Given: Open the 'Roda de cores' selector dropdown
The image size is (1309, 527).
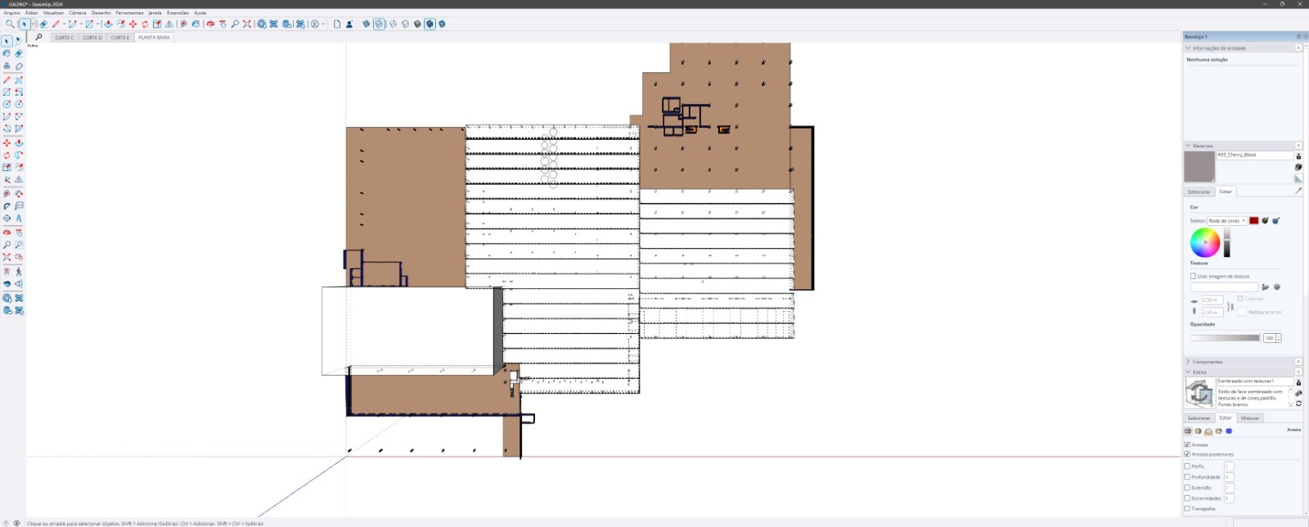Looking at the screenshot, I should pyautogui.click(x=1226, y=221).
